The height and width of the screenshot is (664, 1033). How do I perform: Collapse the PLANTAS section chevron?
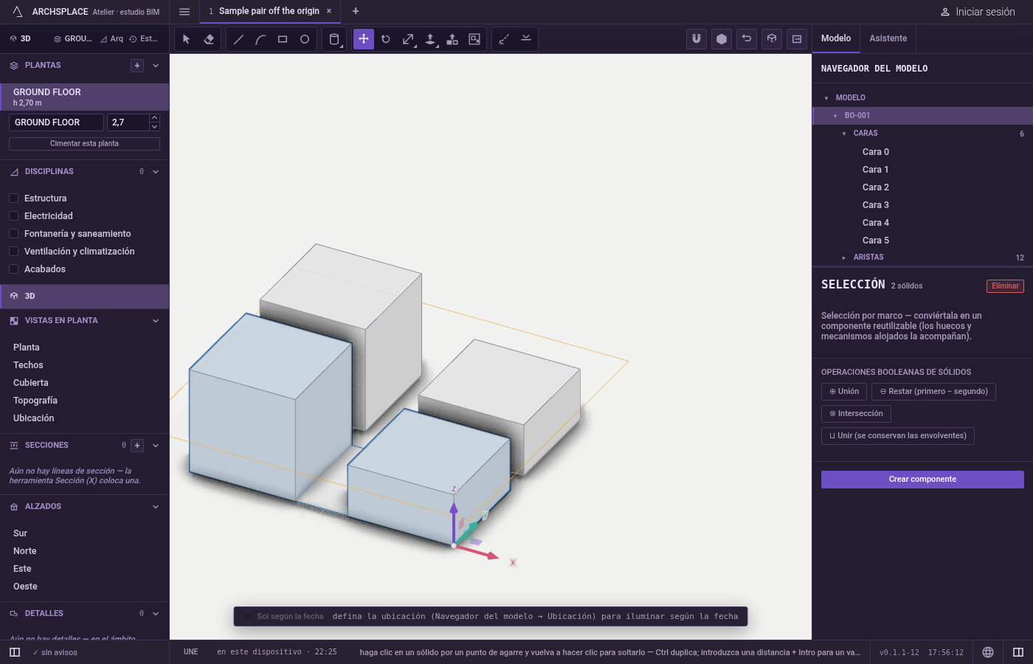click(x=156, y=66)
